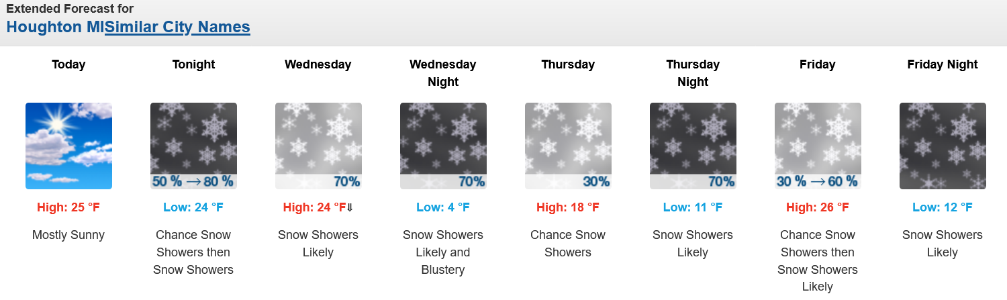The width and height of the screenshot is (1007, 300).
Task: Click the Wednesday Night blustery snow icon
Action: click(443, 146)
